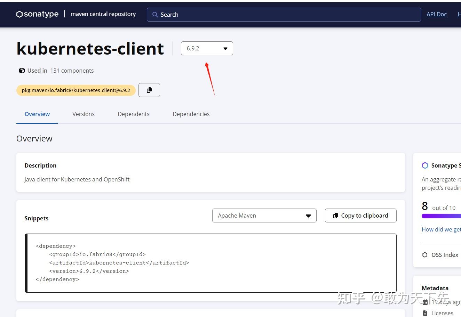Image resolution: width=461 pixels, height=317 pixels.
Task: Expand the version selector chevron arrow
Action: [225, 48]
